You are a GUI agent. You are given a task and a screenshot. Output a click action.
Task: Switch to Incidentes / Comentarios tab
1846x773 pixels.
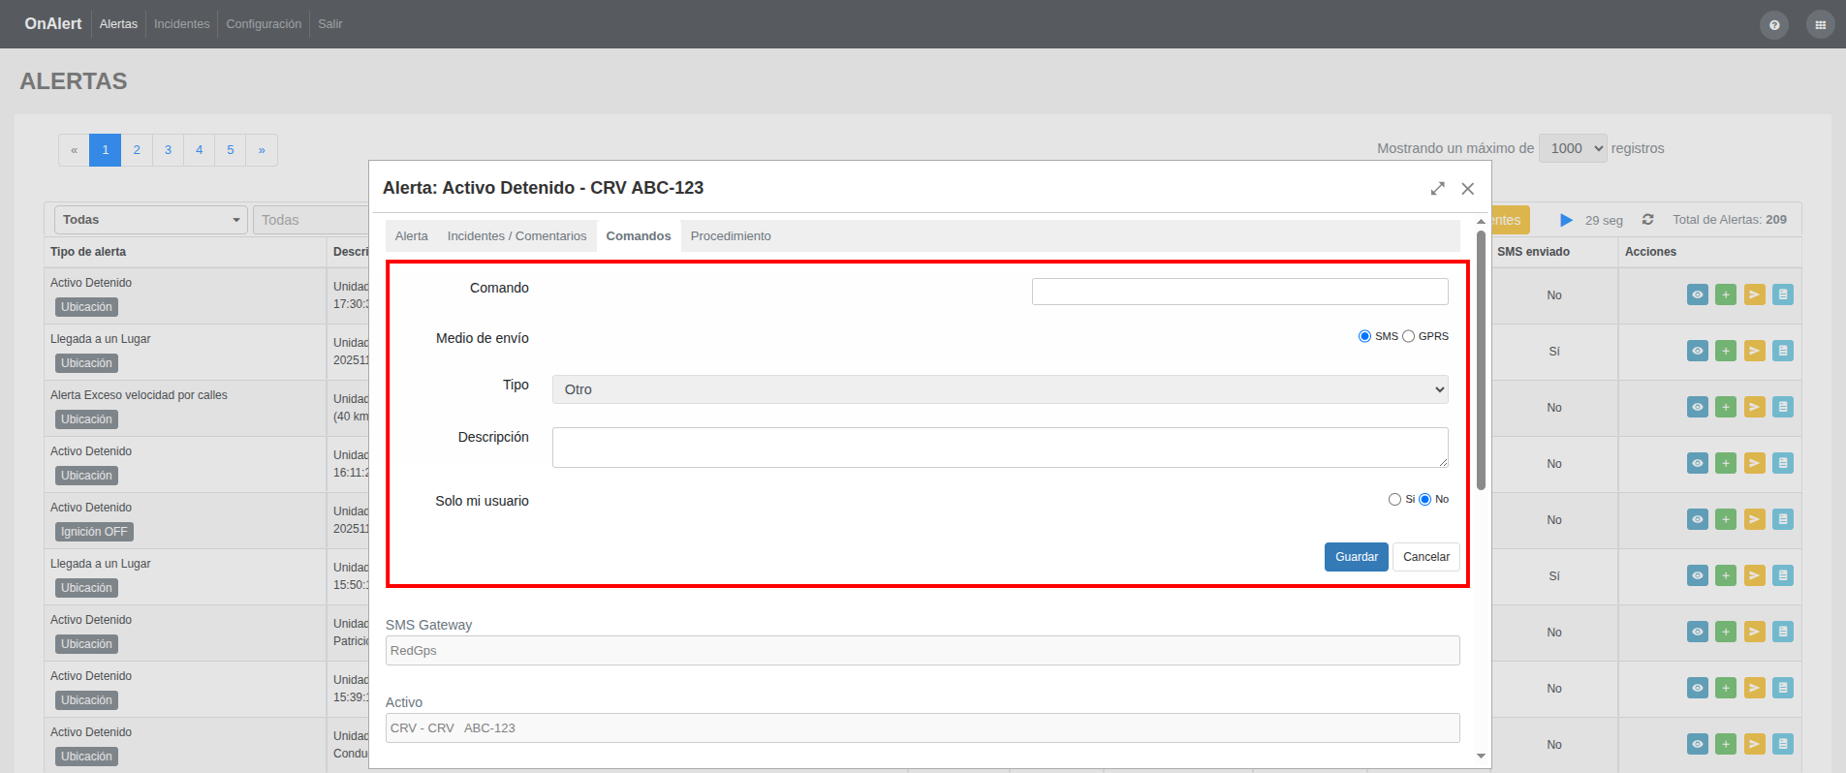coord(516,236)
